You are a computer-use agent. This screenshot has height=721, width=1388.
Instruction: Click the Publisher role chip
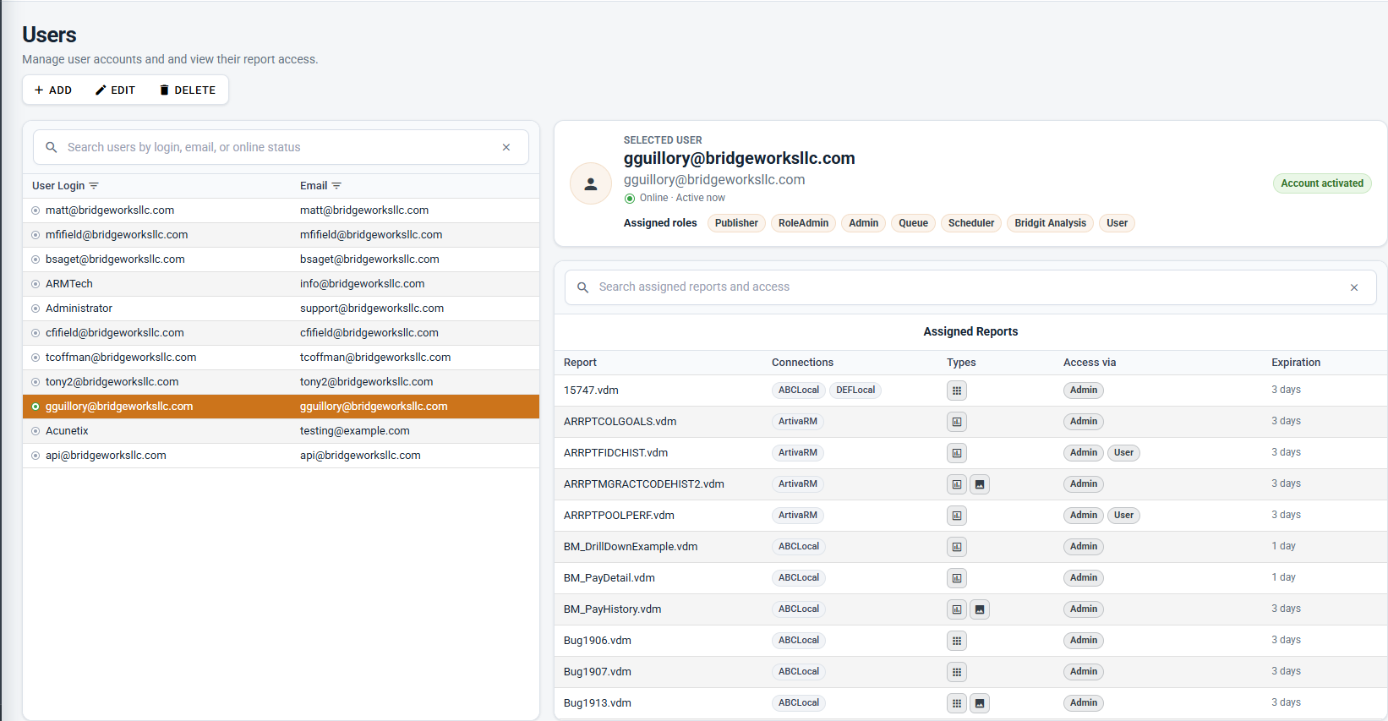[x=736, y=223]
